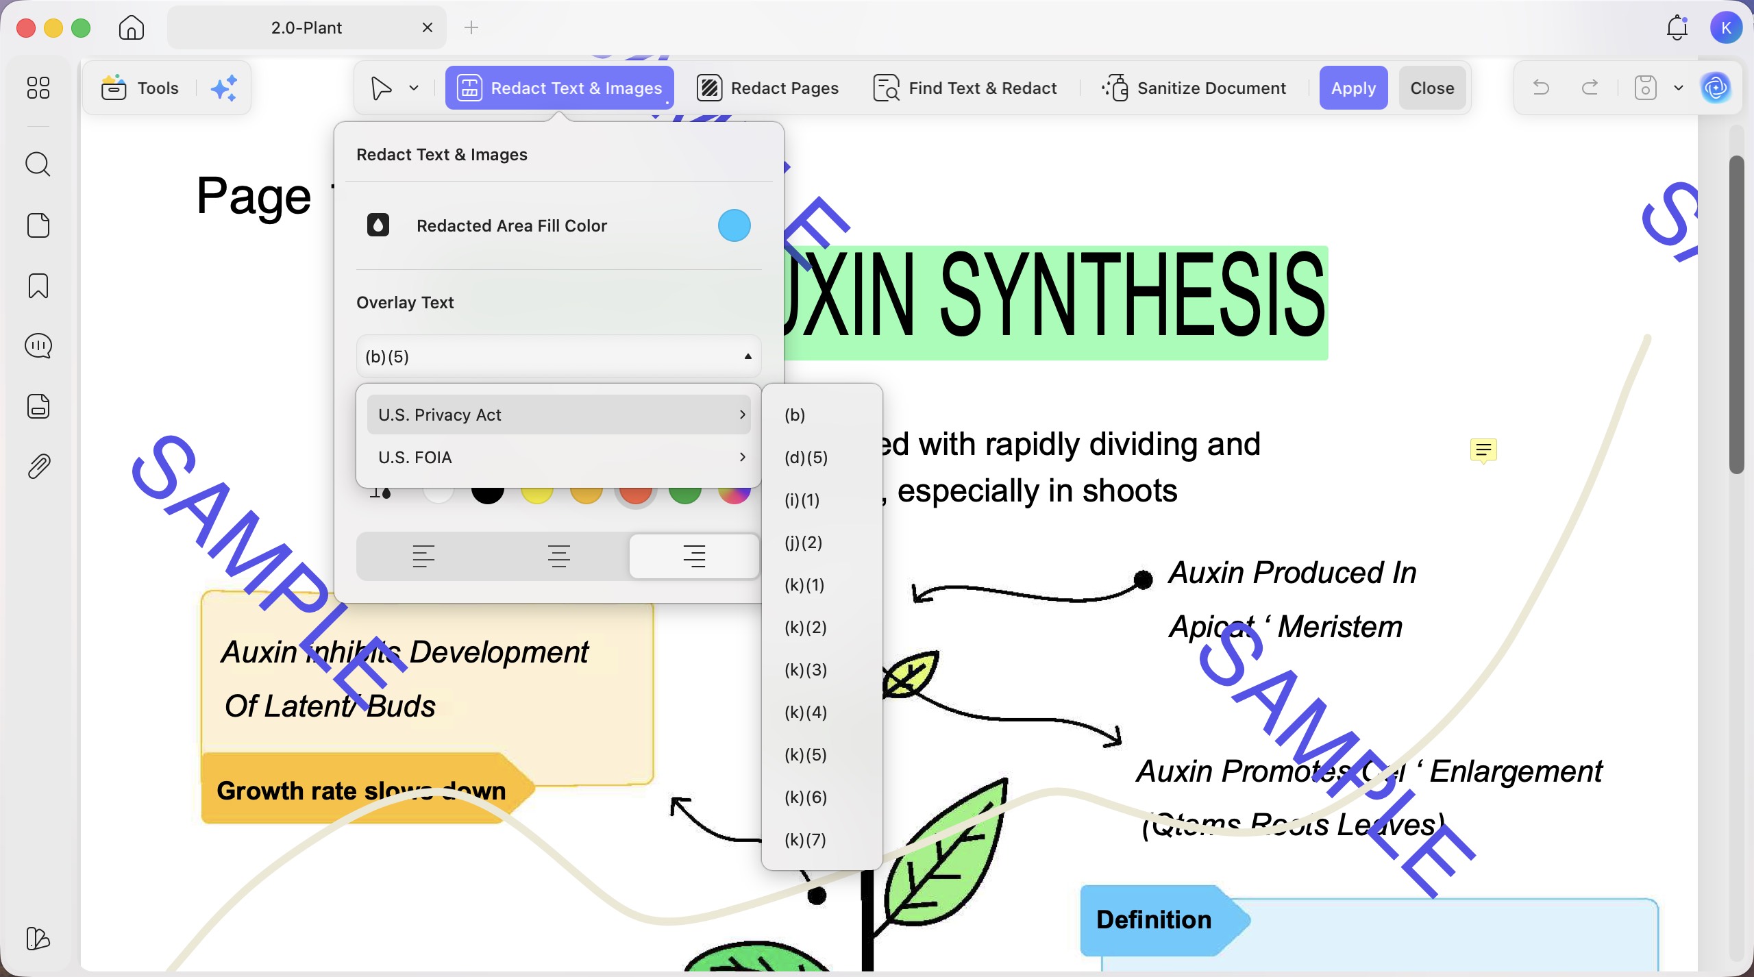1754x977 pixels.
Task: Click the 'Growth rate slows down' label
Action: pyautogui.click(x=361, y=791)
